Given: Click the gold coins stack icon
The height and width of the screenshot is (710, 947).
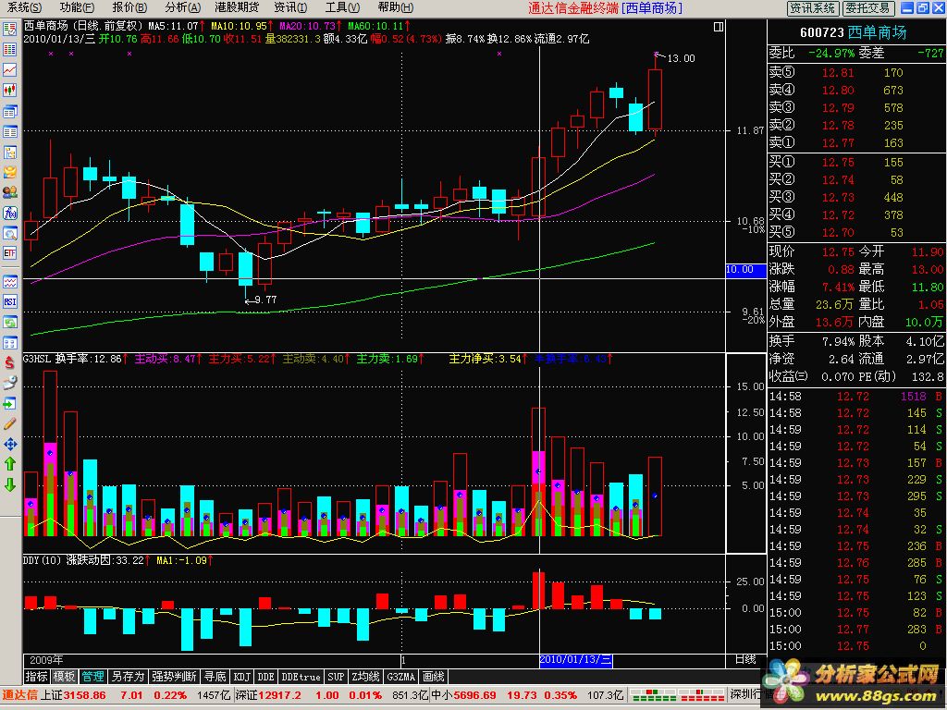Looking at the screenshot, I should tap(9, 173).
